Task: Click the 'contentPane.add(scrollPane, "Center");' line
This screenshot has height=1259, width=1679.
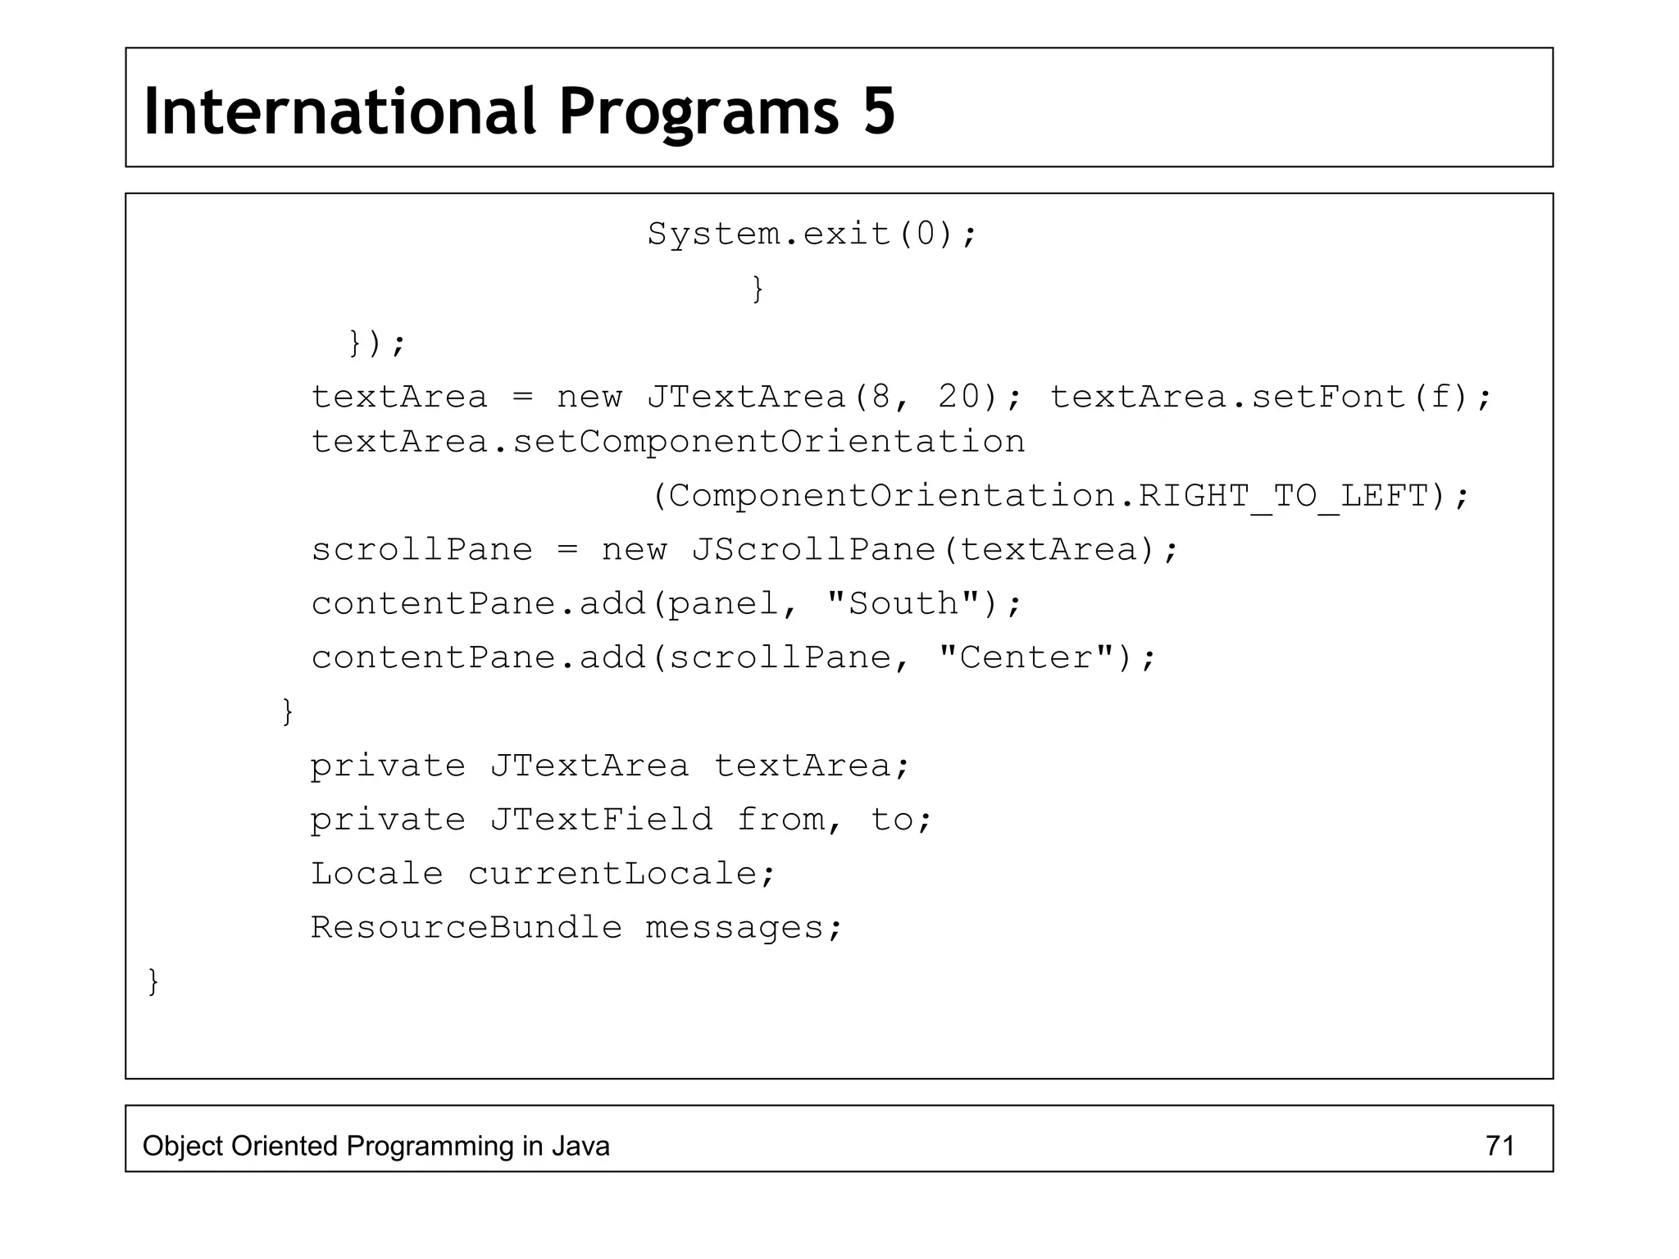Action: pyautogui.click(x=733, y=657)
